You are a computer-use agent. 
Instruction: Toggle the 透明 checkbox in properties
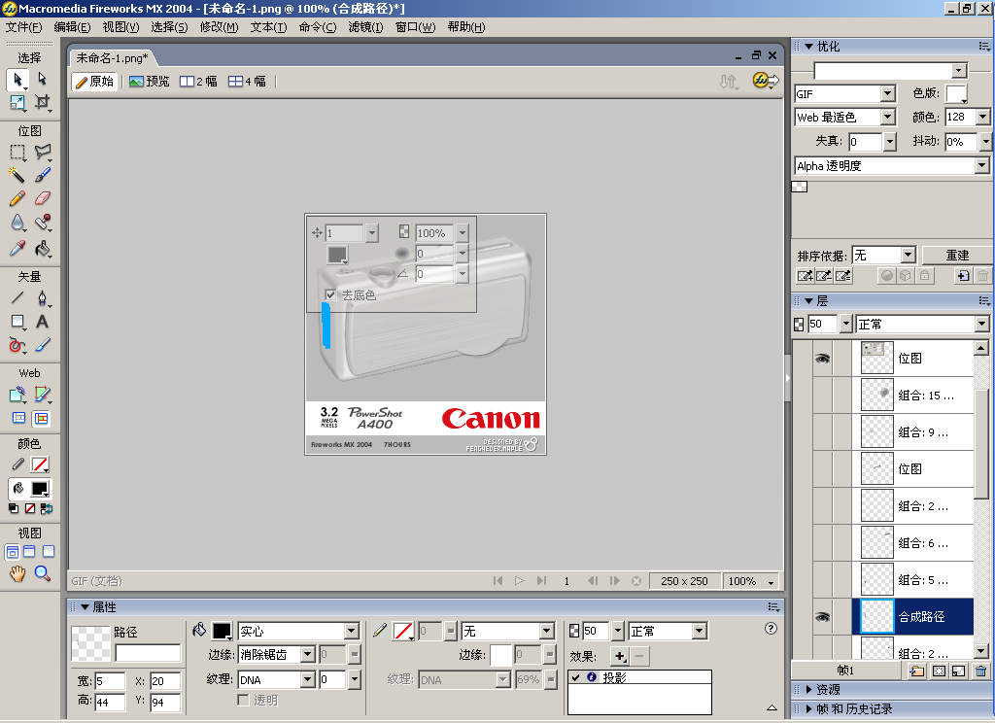click(x=243, y=700)
